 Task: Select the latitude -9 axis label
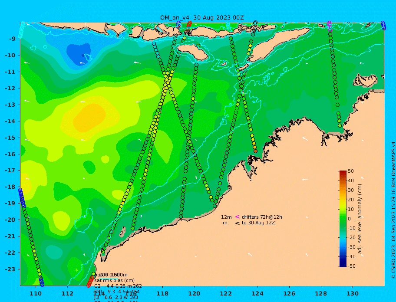12,39
